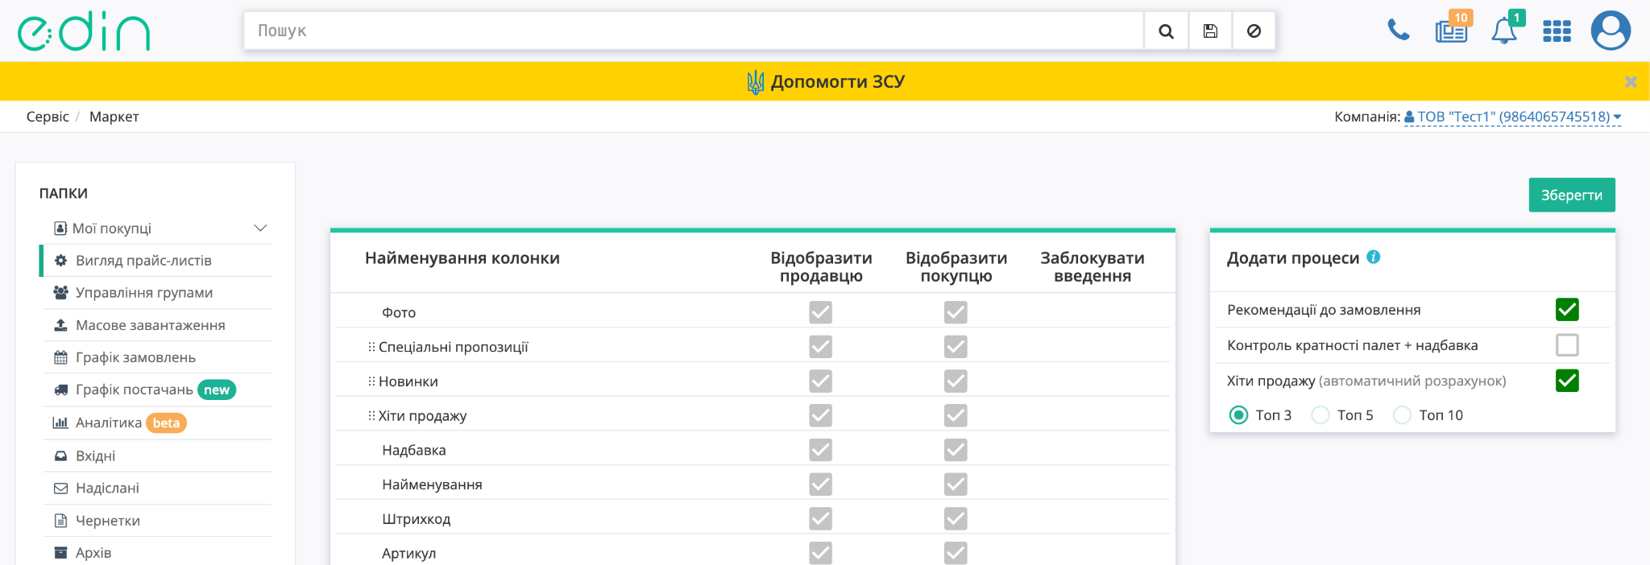
Task: Toggle Штрихкод seller display checkbox
Action: point(821,518)
